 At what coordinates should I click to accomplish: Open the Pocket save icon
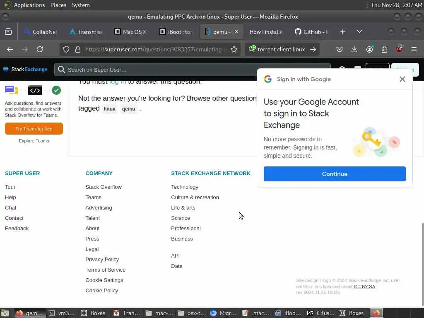(340, 50)
